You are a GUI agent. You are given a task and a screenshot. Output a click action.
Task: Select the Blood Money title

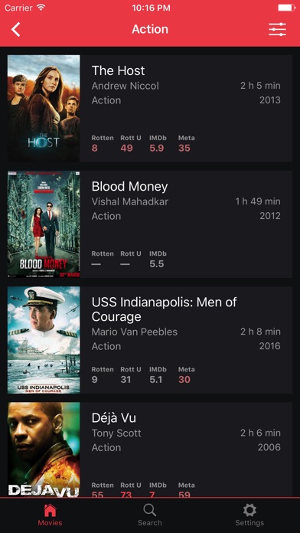click(x=130, y=186)
